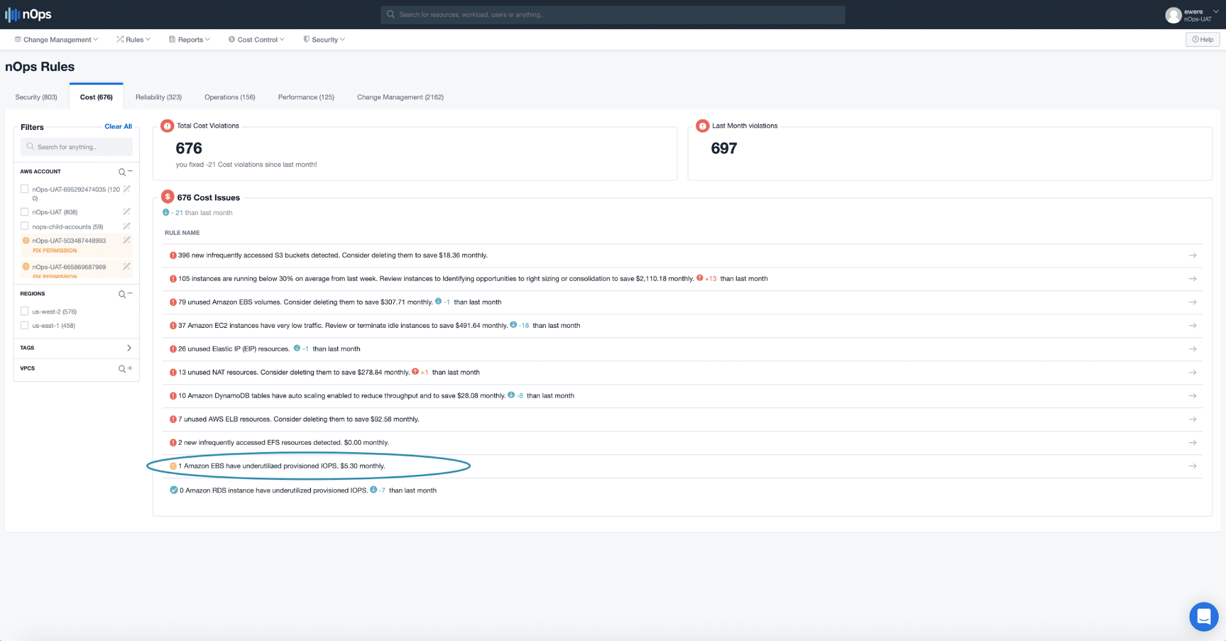Check the us-west-2 (576) region filter
Viewport: 1226px width, 641px height.
(25, 311)
